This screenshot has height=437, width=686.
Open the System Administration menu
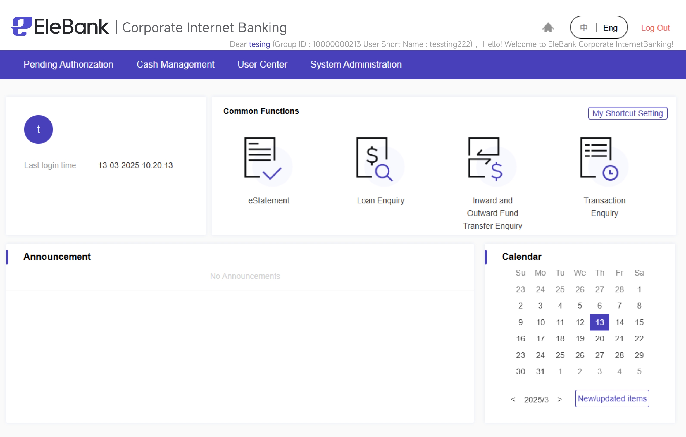(x=356, y=64)
